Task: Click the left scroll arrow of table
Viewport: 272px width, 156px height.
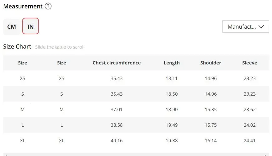Action: coord(6,155)
